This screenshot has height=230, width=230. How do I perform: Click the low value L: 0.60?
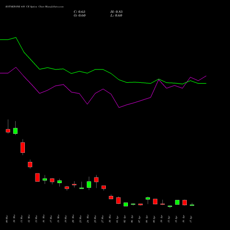tap(116, 16)
